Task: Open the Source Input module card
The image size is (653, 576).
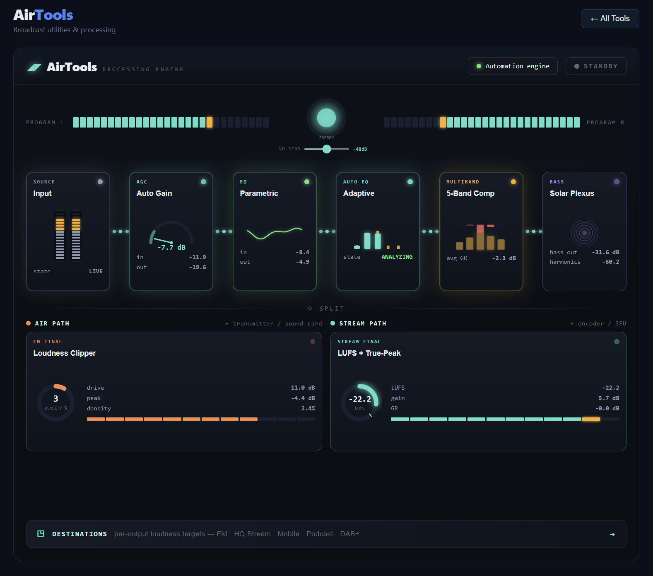Action: coord(68,231)
